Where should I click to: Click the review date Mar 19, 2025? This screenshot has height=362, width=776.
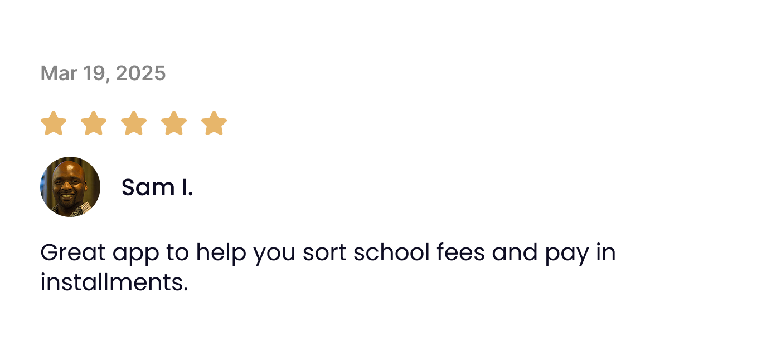[103, 73]
